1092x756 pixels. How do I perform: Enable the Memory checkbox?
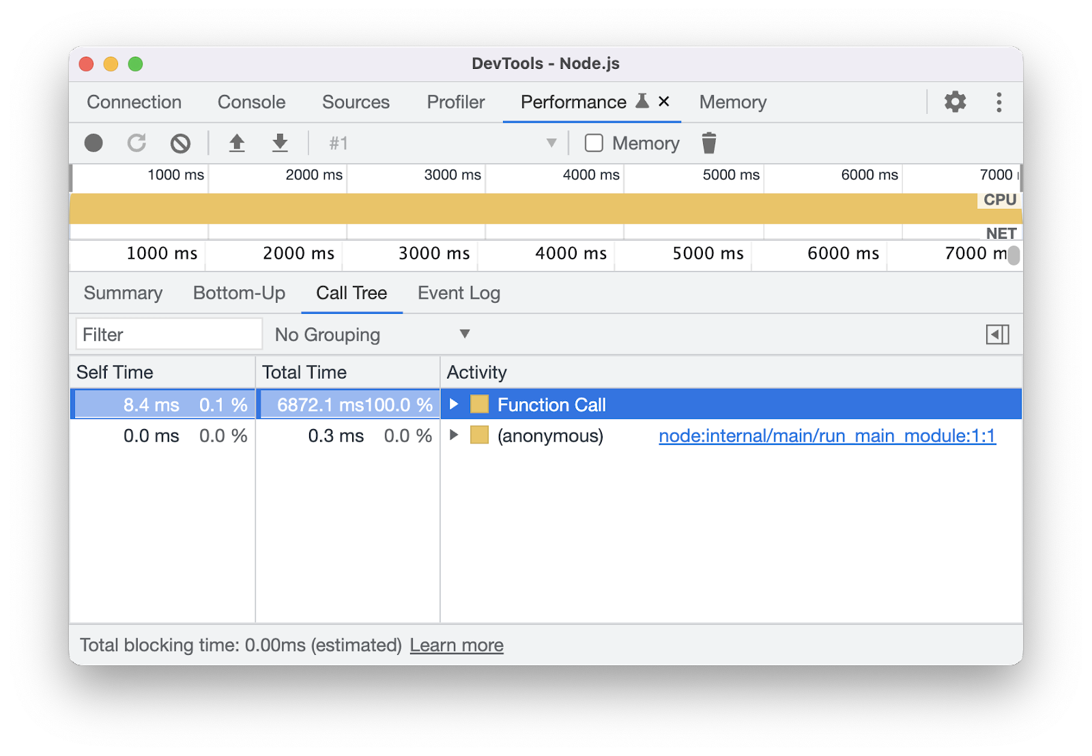click(594, 143)
